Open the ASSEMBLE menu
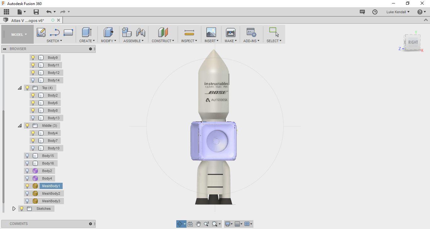The width and height of the screenshot is (430, 229). pos(133,41)
